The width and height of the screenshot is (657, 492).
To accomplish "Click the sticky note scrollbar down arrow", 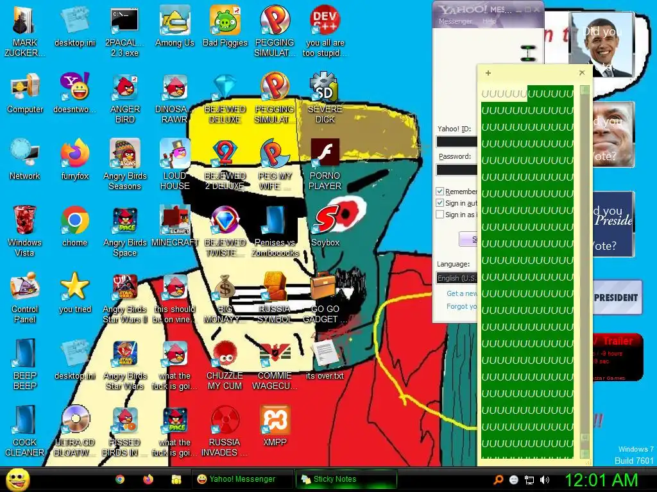I will tap(585, 454).
